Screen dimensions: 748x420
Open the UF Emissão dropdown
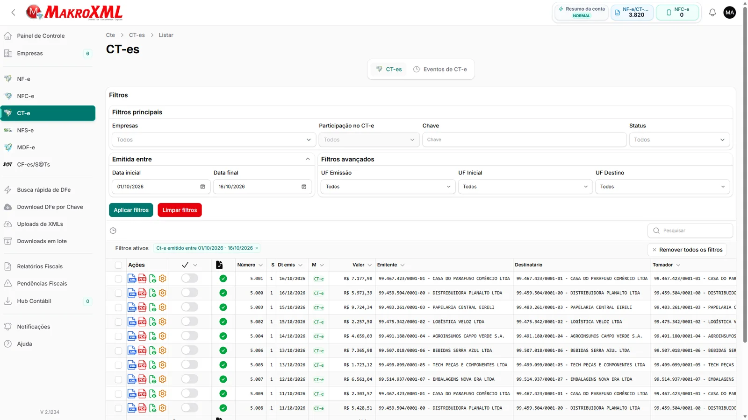point(388,187)
